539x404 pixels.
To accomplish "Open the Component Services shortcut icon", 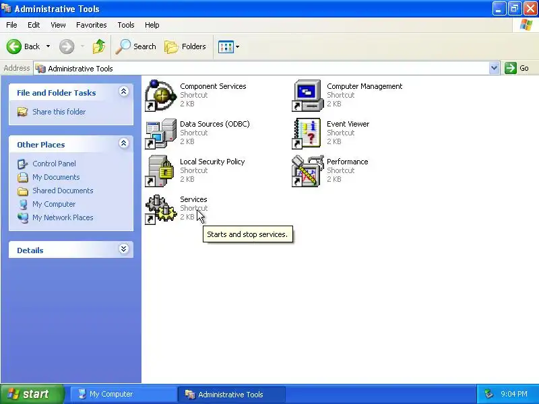I will 160,96.
